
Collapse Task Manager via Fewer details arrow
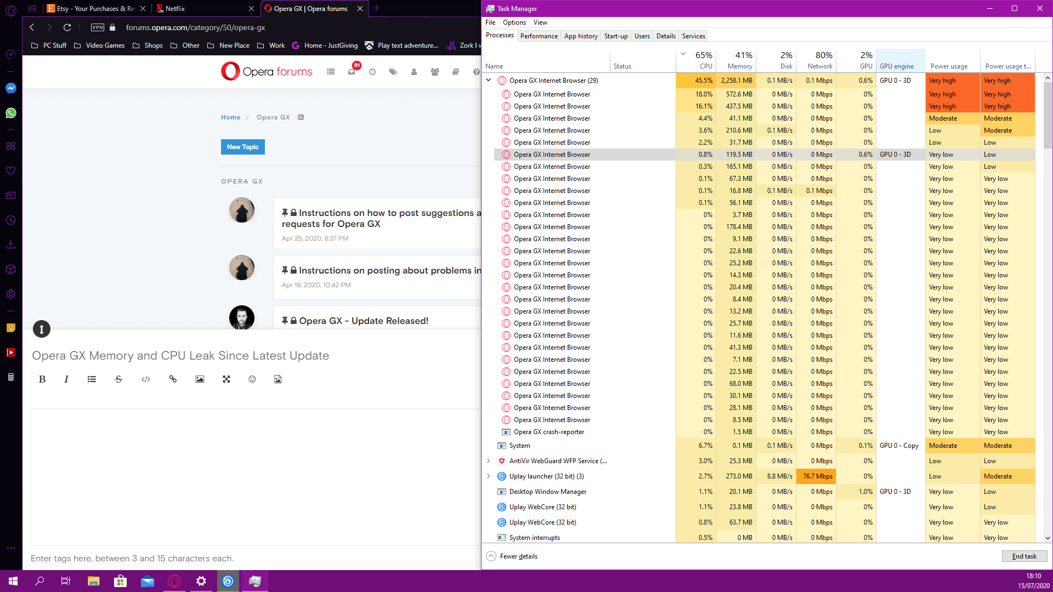491,556
